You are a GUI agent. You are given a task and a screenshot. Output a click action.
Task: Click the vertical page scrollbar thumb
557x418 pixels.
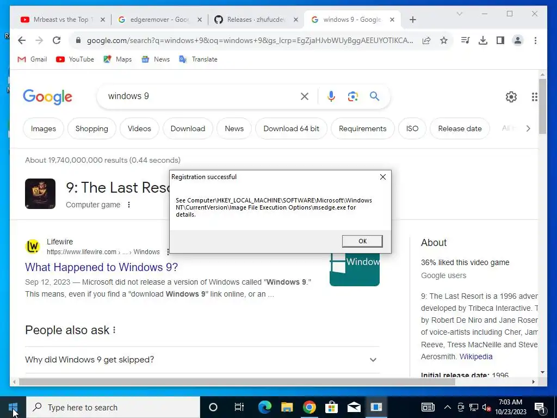point(542,106)
